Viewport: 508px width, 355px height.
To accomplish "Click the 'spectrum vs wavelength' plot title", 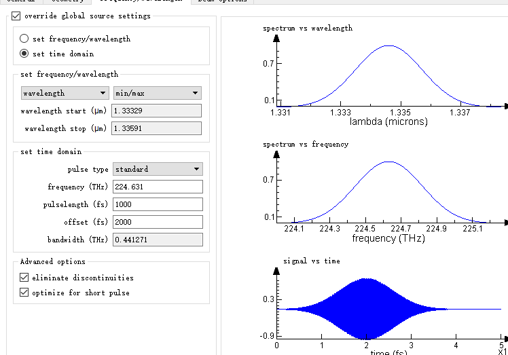I will pyautogui.click(x=308, y=29).
